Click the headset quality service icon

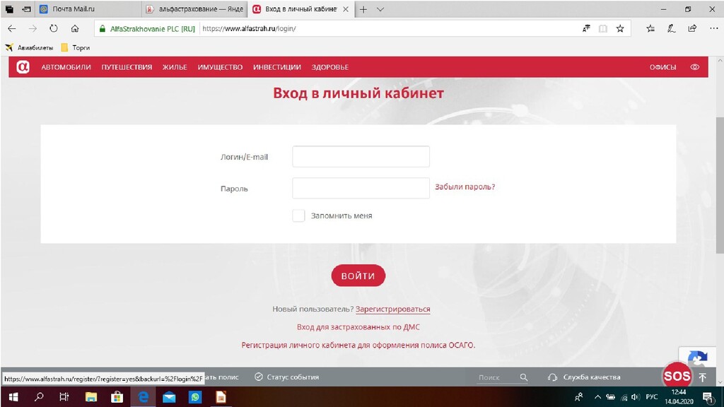pyautogui.click(x=552, y=377)
